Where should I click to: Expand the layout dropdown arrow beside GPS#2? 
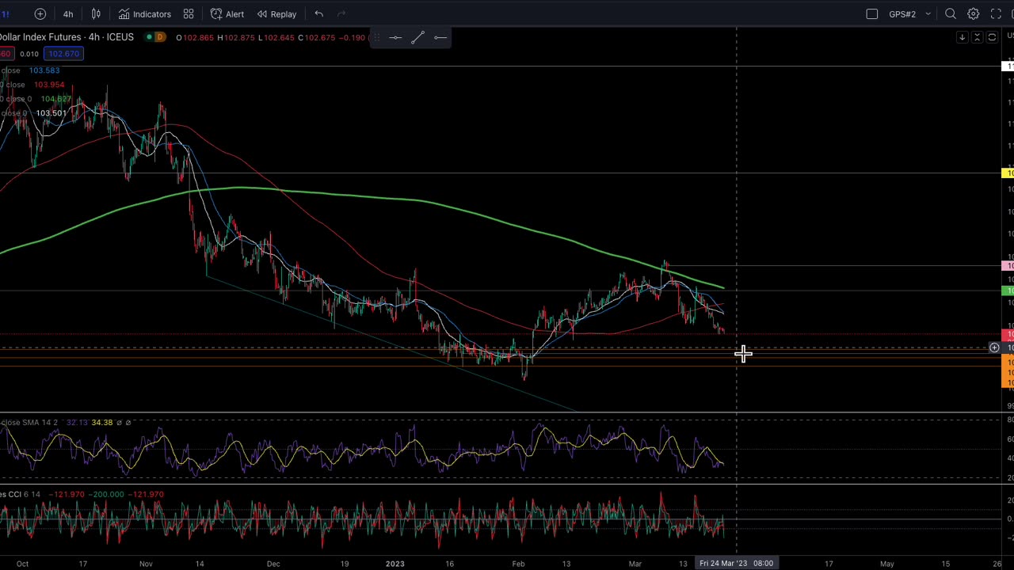click(928, 13)
